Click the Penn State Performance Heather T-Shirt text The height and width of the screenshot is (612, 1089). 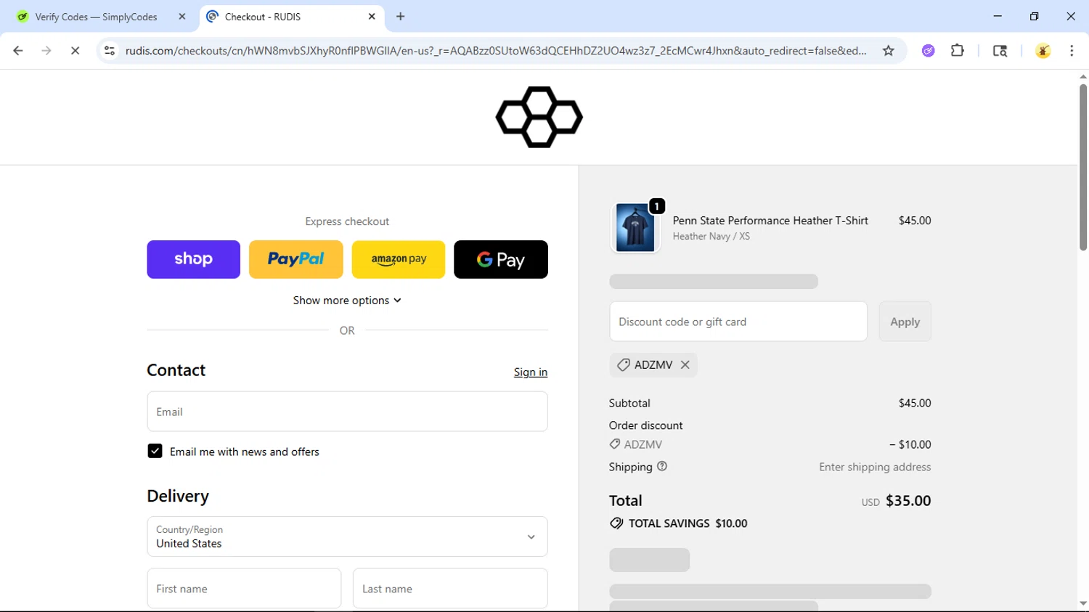pyautogui.click(x=770, y=221)
